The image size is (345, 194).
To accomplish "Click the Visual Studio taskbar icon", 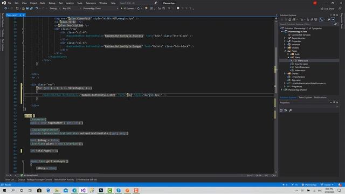I will tap(83, 190).
